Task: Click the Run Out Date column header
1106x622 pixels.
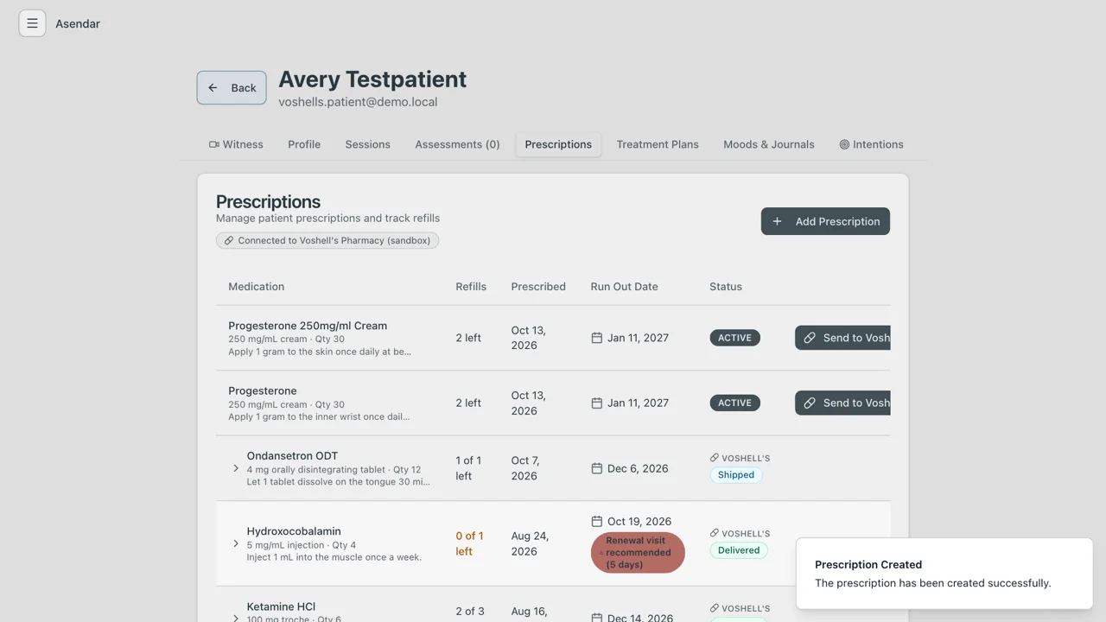Action: (x=625, y=286)
